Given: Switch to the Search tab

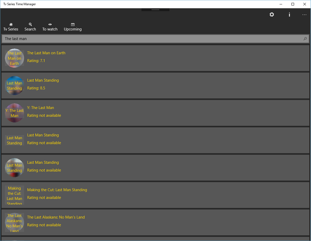Looking at the screenshot, I should tap(30, 27).
